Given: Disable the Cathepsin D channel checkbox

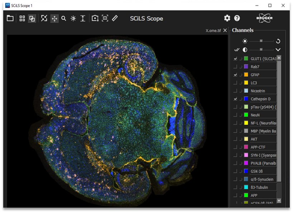Looking at the screenshot, I should 235,99.
